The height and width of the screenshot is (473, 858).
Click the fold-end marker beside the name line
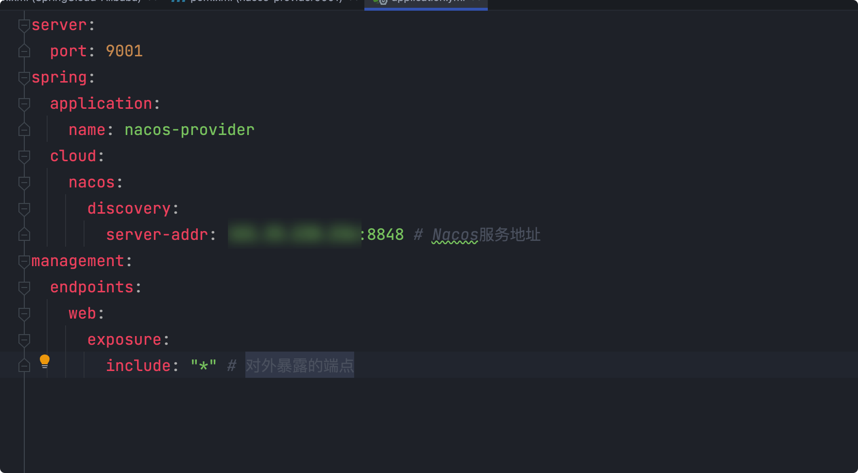tap(24, 130)
